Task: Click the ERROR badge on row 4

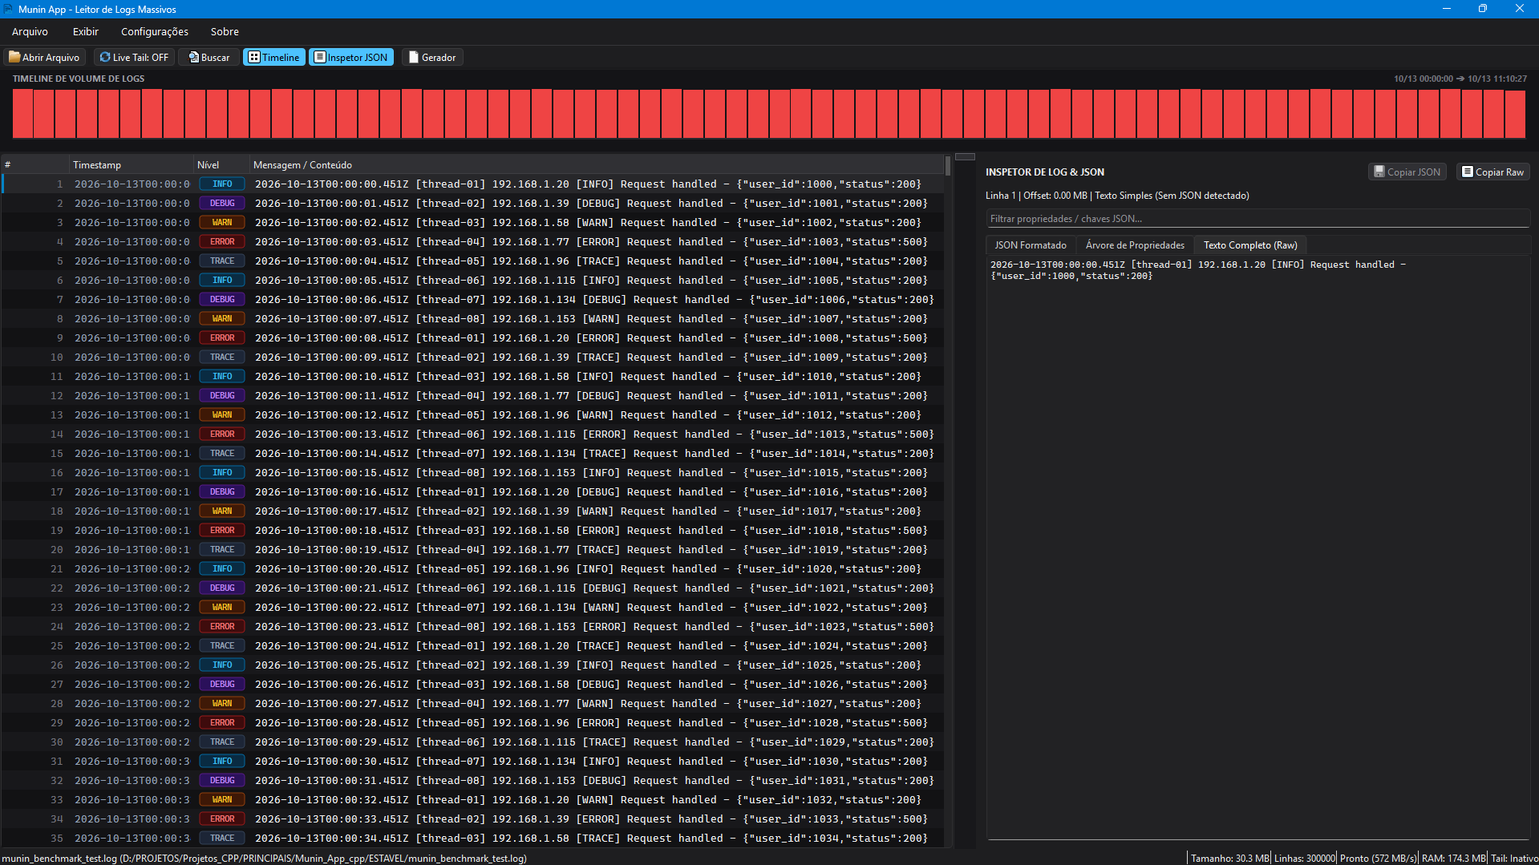Action: 222,241
